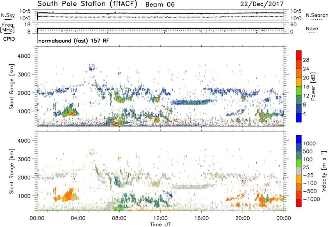This screenshot has width=328, height=227.
Task: Pick the yellow 16–20 dB Power colorbar segment
Action: coord(299,82)
